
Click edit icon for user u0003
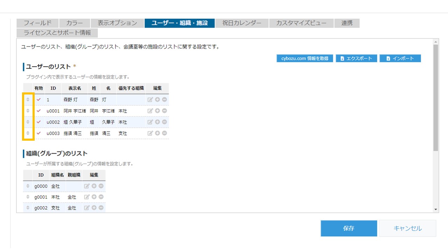pos(150,133)
